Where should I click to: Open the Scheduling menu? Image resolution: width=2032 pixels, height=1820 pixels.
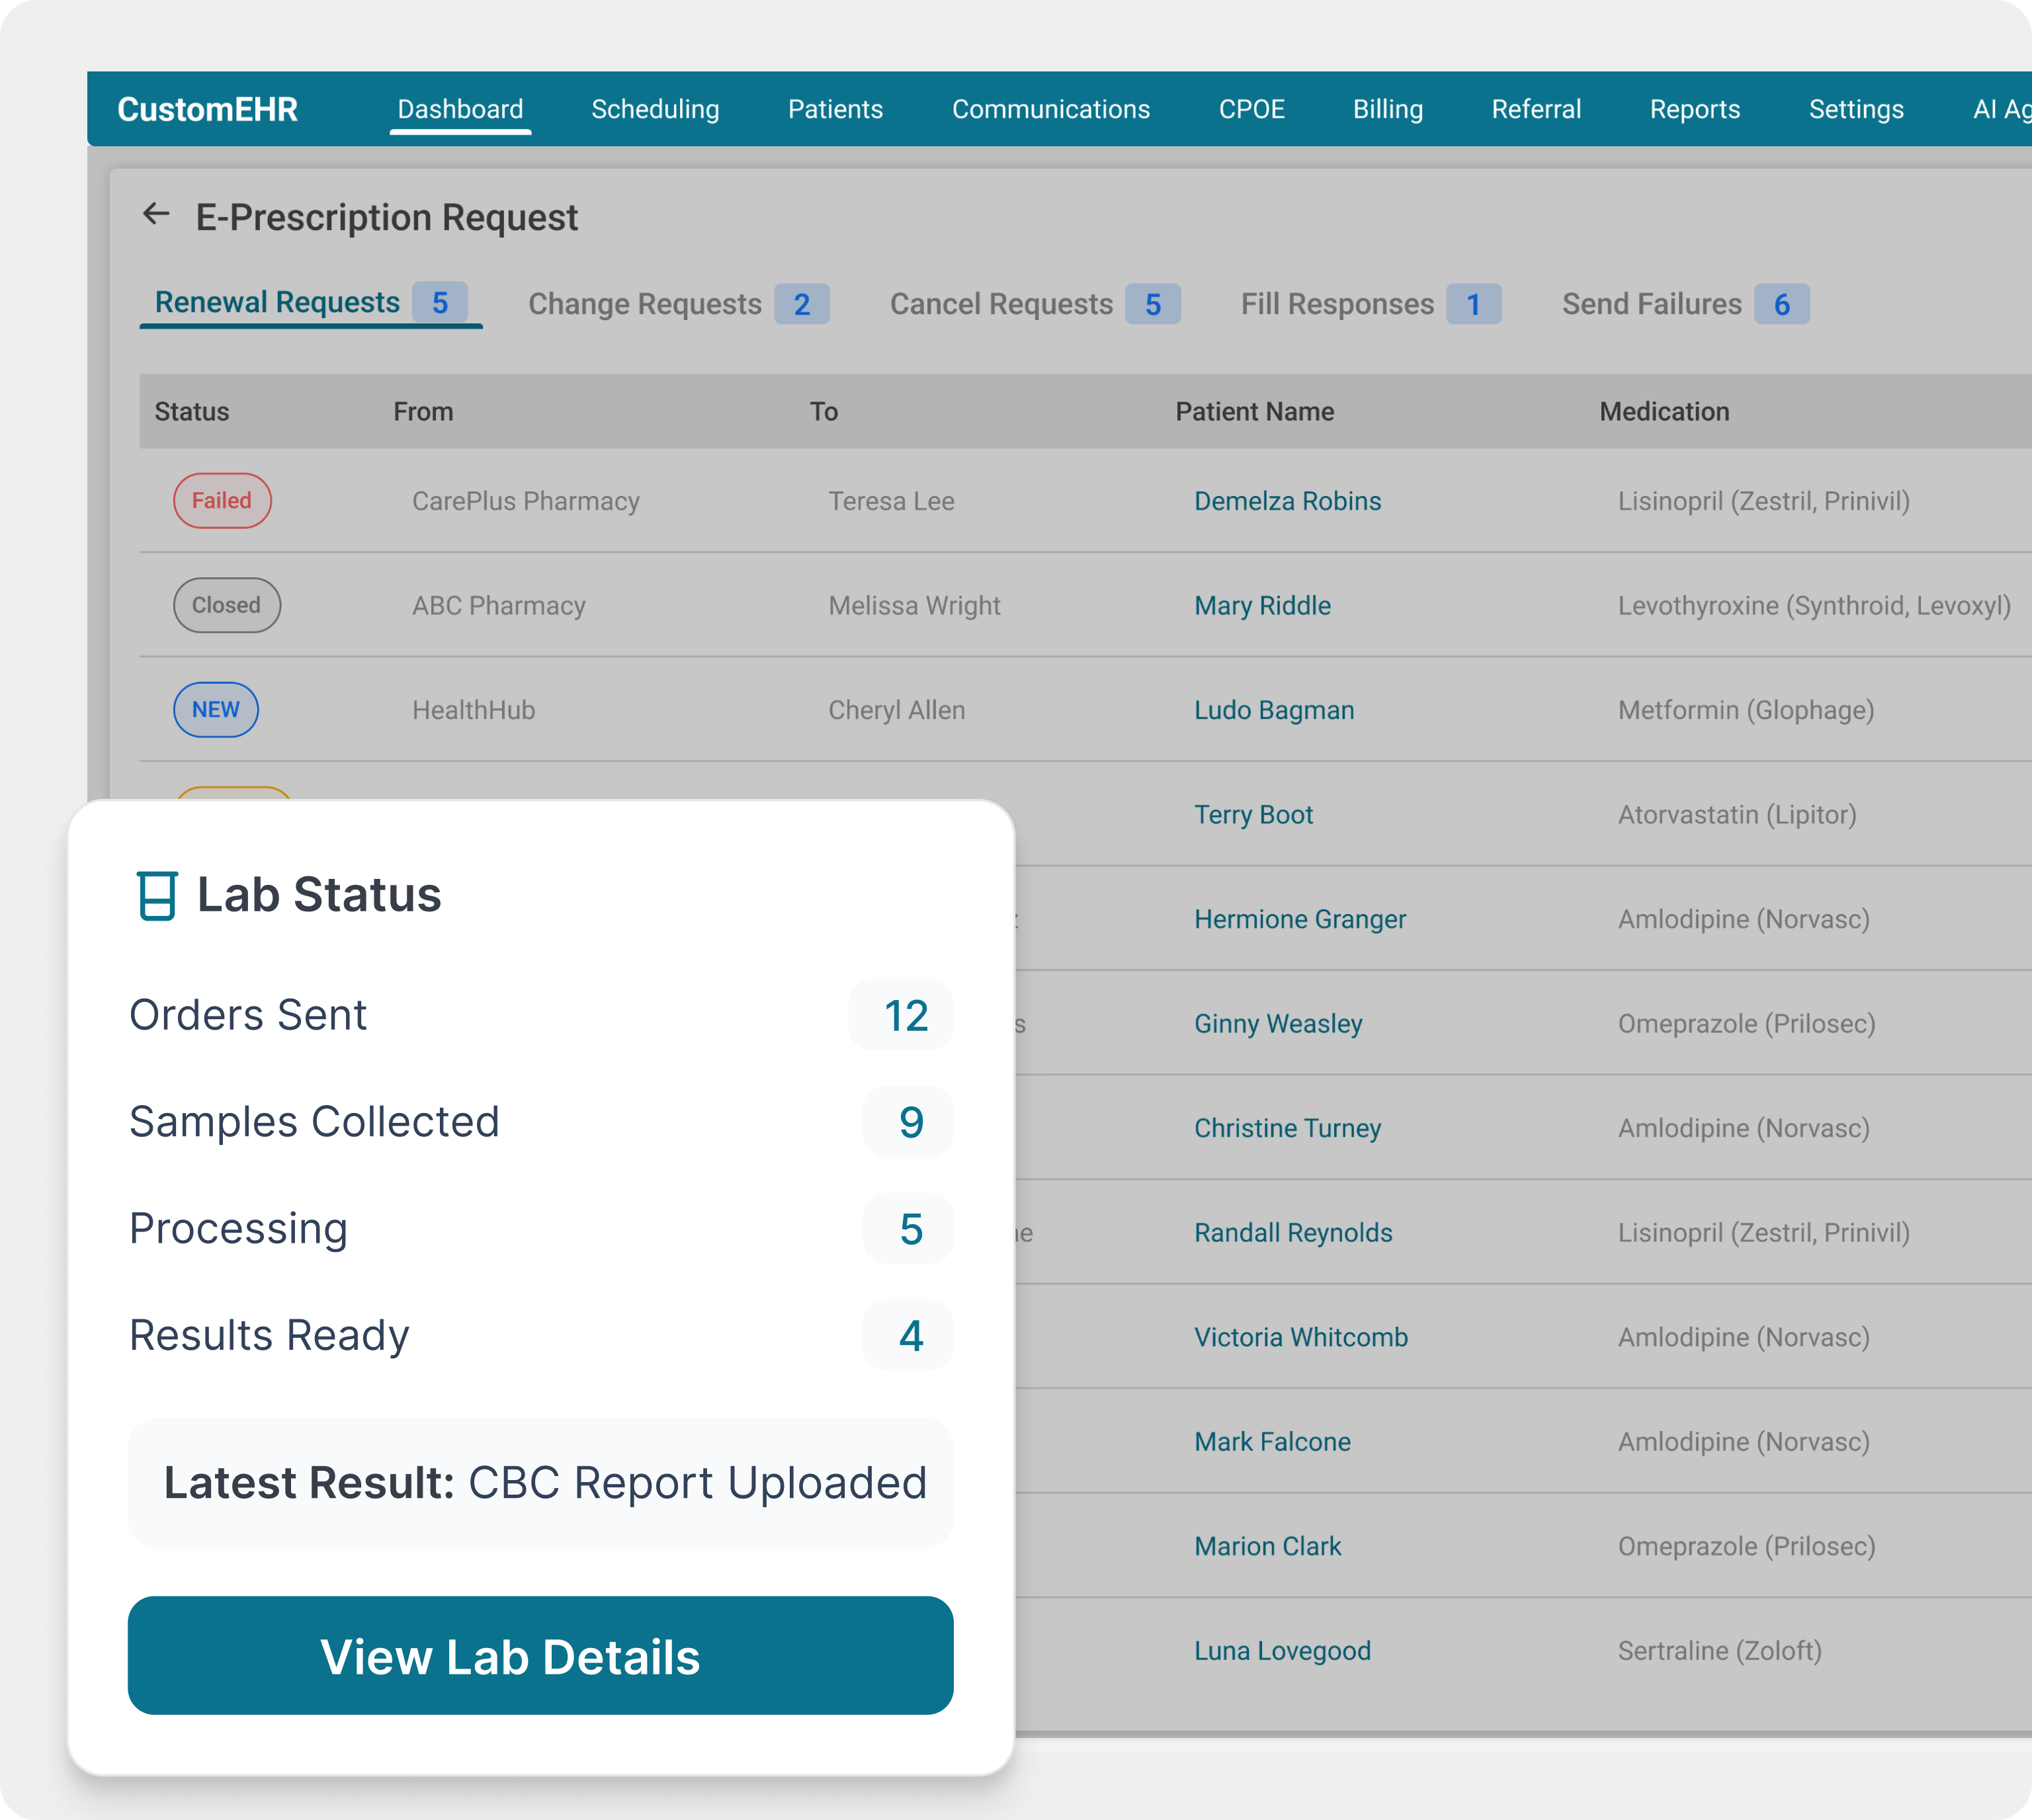(x=655, y=109)
